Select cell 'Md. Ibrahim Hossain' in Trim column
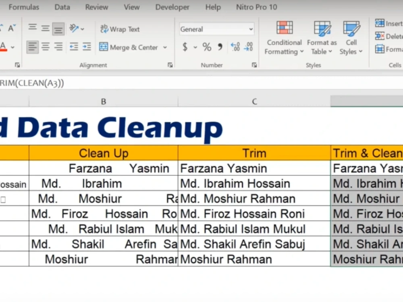This screenshot has height=302, width=403. pyautogui.click(x=254, y=183)
